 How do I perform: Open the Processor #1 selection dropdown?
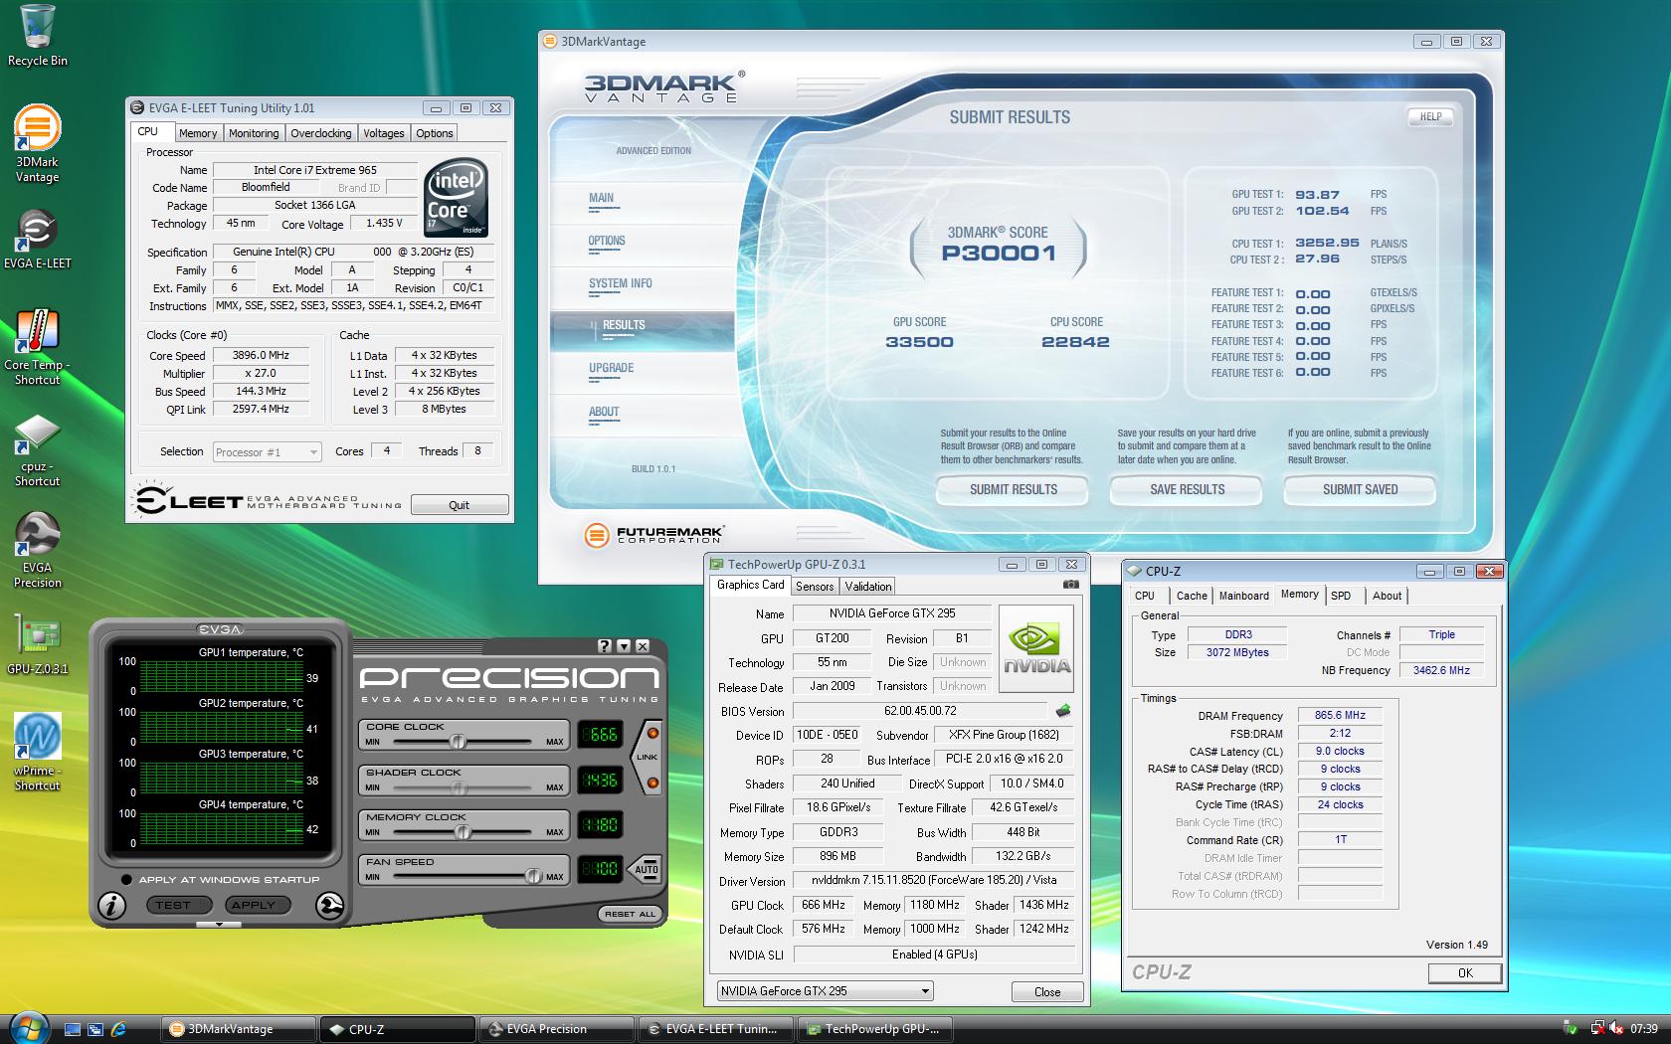pyautogui.click(x=268, y=451)
